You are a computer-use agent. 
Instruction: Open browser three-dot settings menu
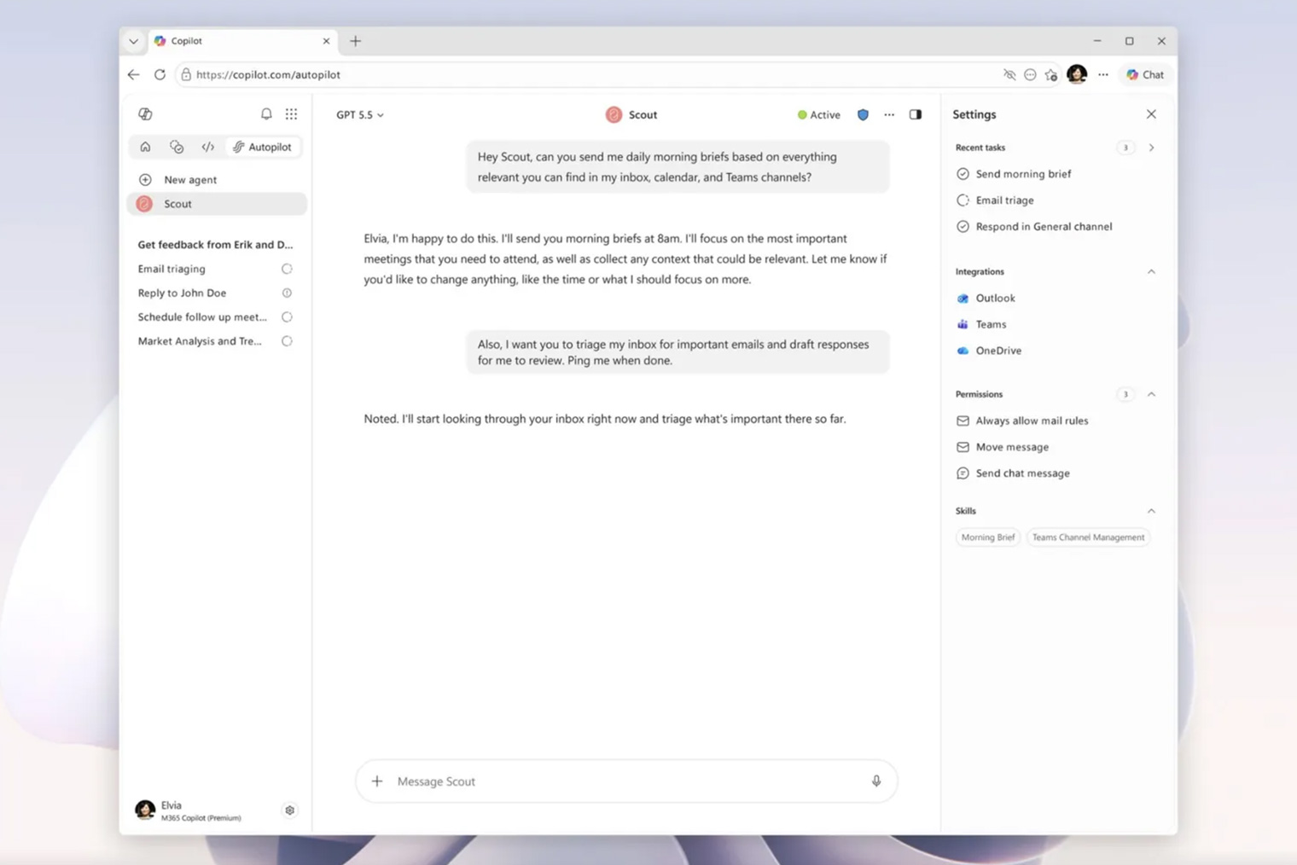click(1103, 75)
